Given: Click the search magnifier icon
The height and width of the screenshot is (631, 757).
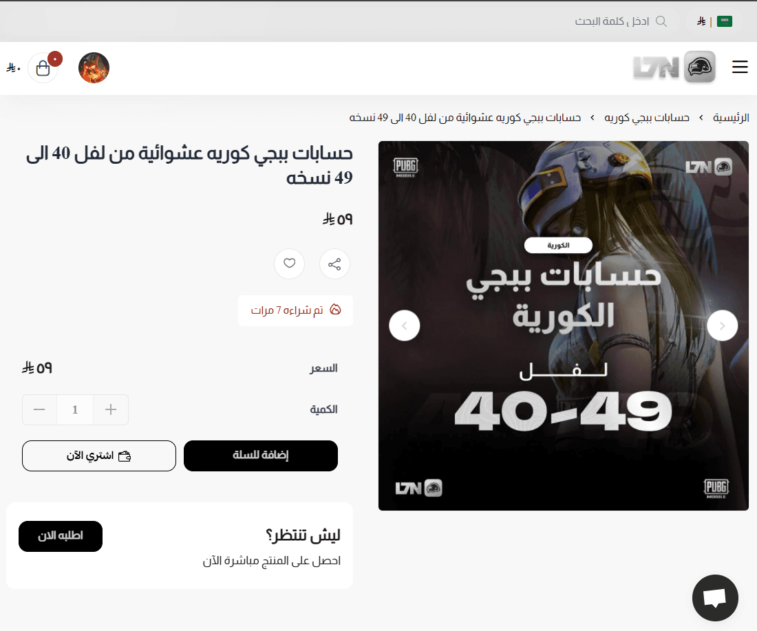Looking at the screenshot, I should [661, 21].
